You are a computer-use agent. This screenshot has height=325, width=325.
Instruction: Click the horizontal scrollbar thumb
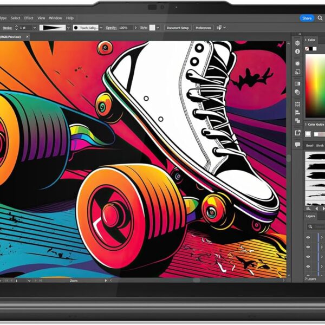197,280
